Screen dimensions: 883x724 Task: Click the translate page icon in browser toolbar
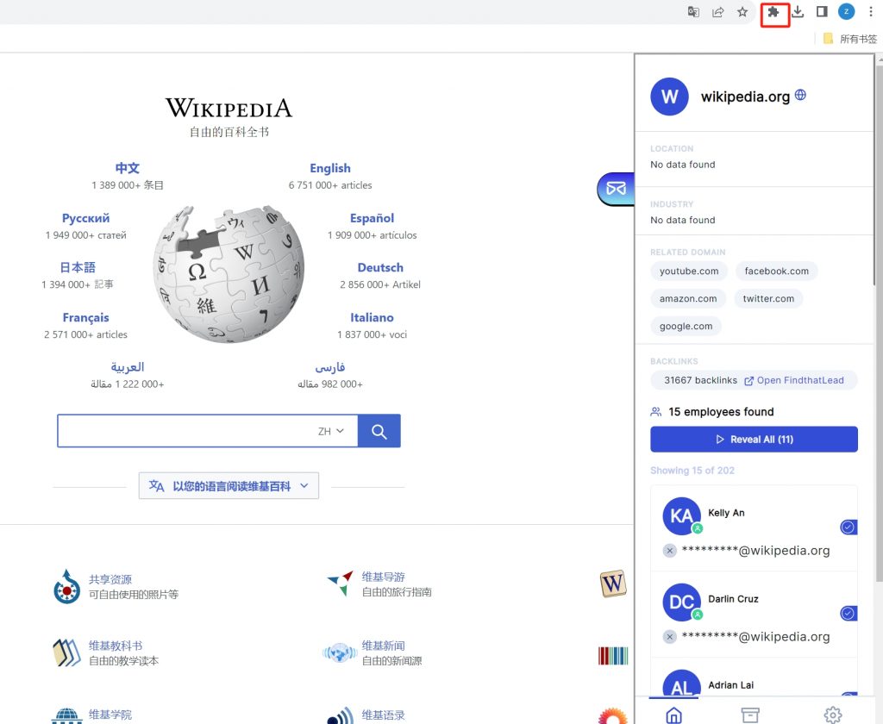693,12
